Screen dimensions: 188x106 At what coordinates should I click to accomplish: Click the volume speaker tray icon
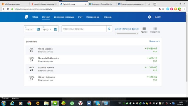point(134,103)
